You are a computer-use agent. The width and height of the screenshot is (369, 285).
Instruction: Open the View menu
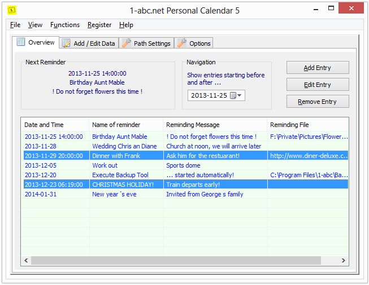(35, 25)
